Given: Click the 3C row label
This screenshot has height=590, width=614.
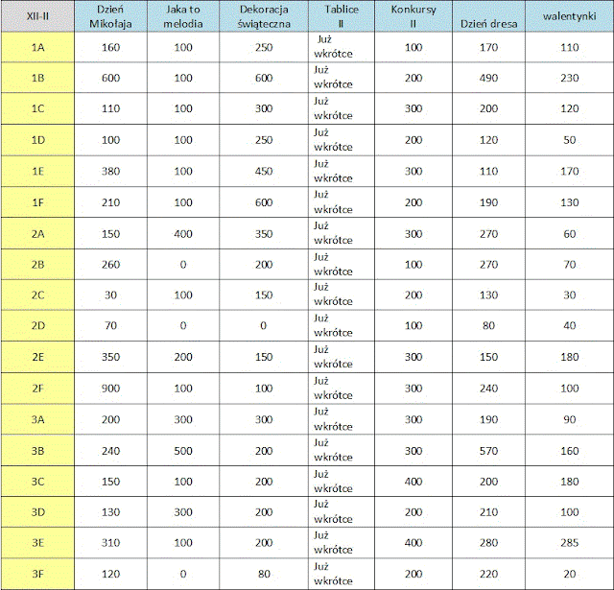Looking at the screenshot, I should click(37, 482).
